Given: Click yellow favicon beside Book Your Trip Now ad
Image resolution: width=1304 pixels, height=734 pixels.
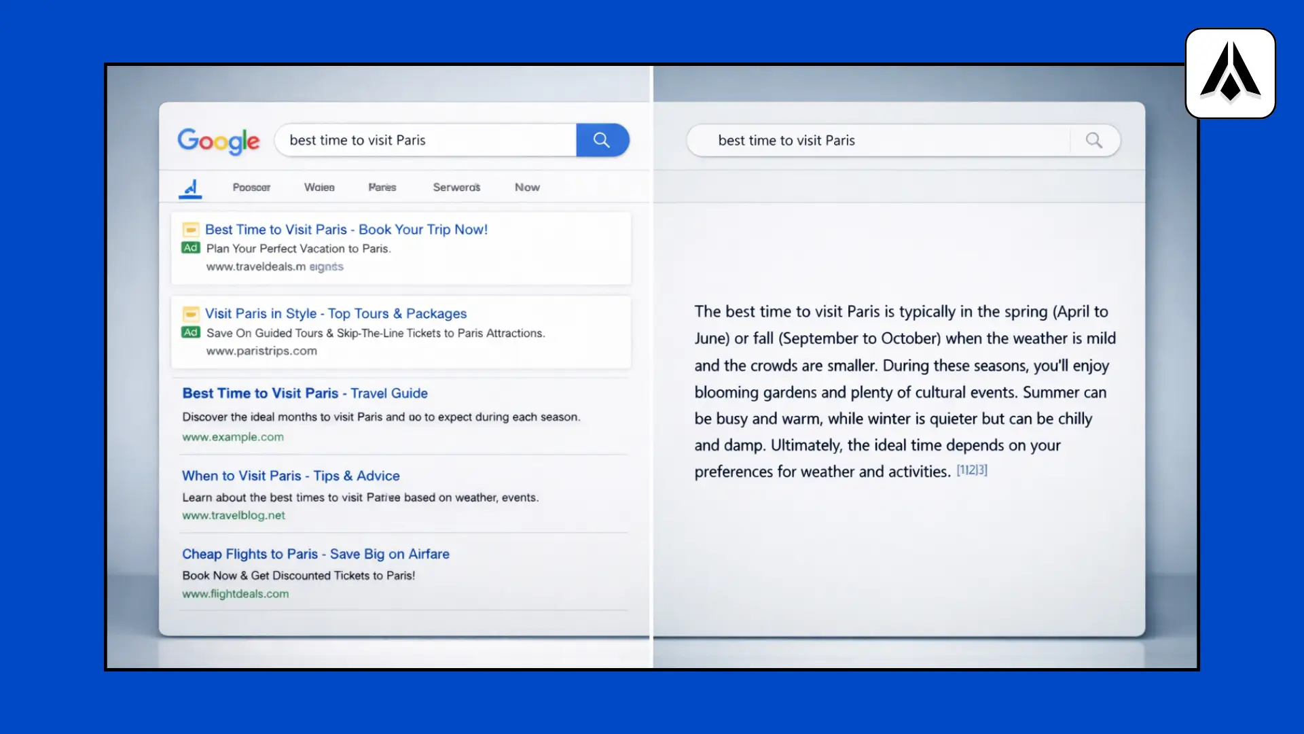Looking at the screenshot, I should (x=191, y=230).
